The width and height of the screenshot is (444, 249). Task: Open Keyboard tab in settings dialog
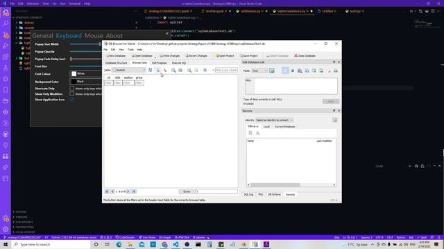pos(69,36)
